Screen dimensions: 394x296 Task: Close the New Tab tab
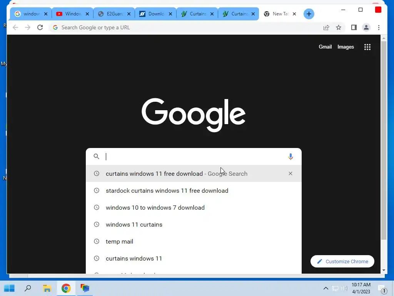(x=294, y=14)
